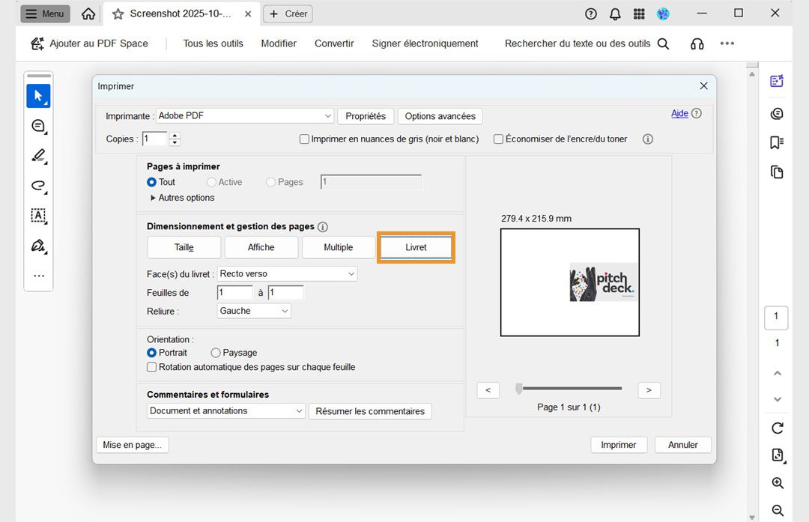Open the bookmarks panel icon
The height and width of the screenshot is (522, 809).
coord(776,142)
